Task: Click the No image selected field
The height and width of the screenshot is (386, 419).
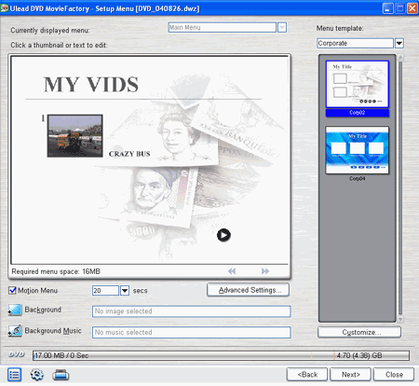Action: coord(192,311)
